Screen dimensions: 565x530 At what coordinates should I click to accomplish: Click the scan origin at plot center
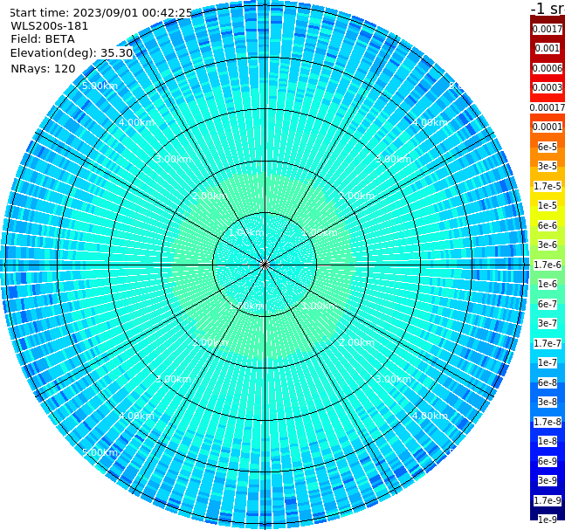pos(265,265)
